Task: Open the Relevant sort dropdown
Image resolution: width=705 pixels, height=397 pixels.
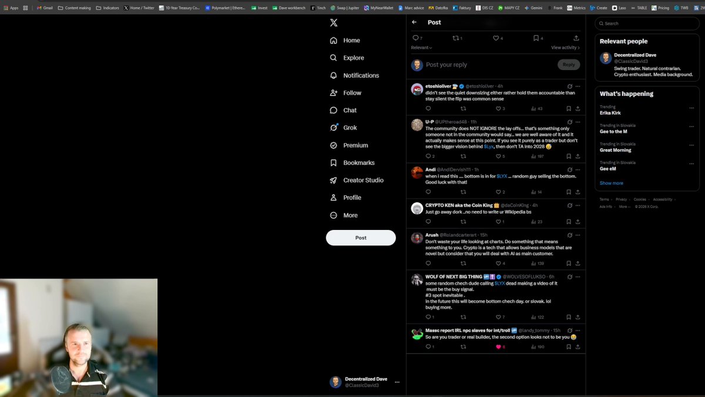Action: click(421, 48)
